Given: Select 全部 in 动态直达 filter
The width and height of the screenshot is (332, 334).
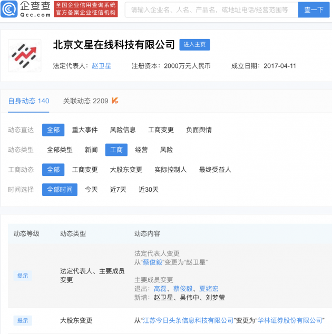Looking at the screenshot, I should point(53,130).
